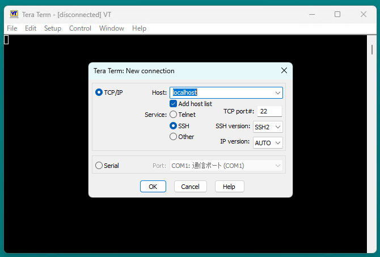The image size is (380, 257).
Task: Click the Tera Term VT title bar icon
Action: [14, 14]
